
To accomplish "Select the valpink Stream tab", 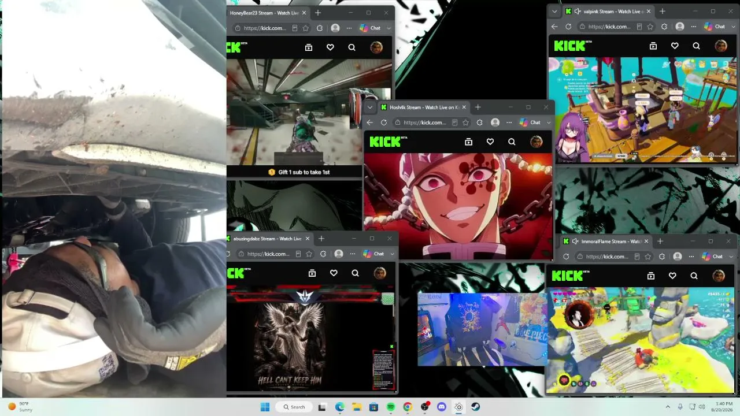I will pyautogui.click(x=608, y=11).
